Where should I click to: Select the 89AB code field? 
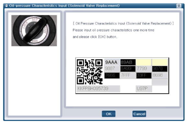(128, 62)
